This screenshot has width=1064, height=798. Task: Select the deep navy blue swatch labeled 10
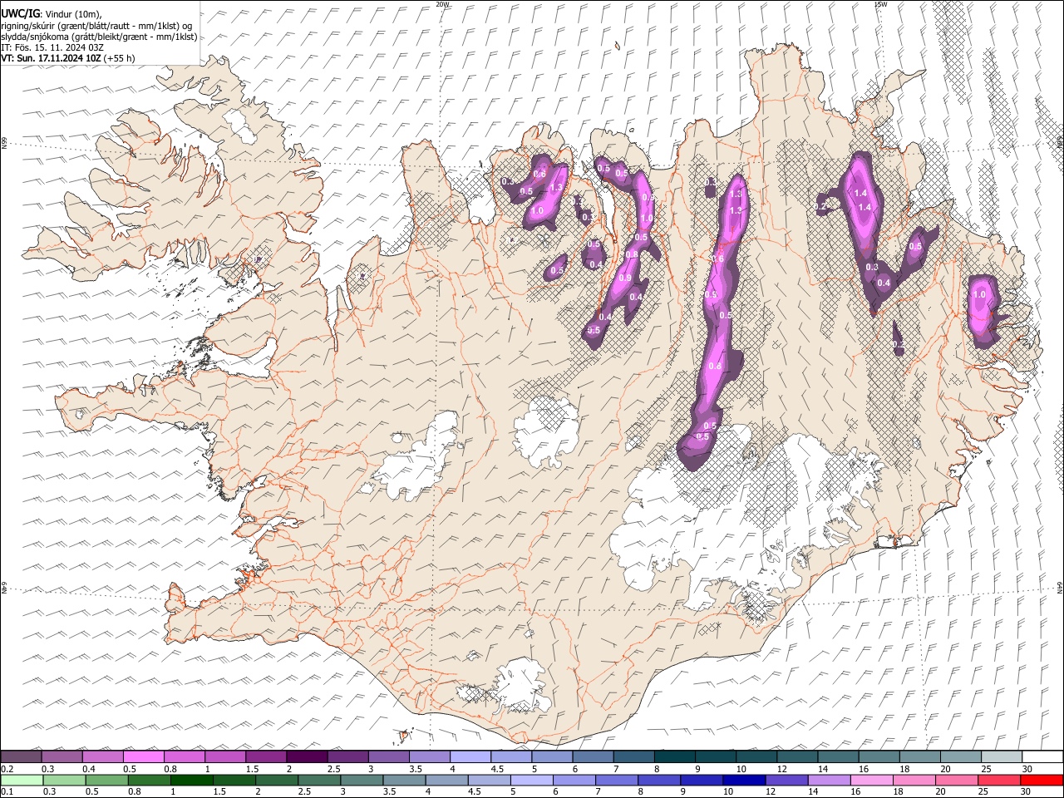coord(744,780)
